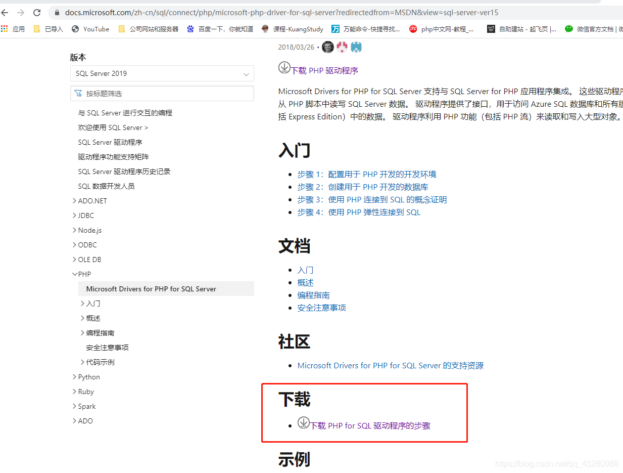623x473 pixels.
Task: Open the SQL Server 2019 version dropdown
Action: coord(162,73)
